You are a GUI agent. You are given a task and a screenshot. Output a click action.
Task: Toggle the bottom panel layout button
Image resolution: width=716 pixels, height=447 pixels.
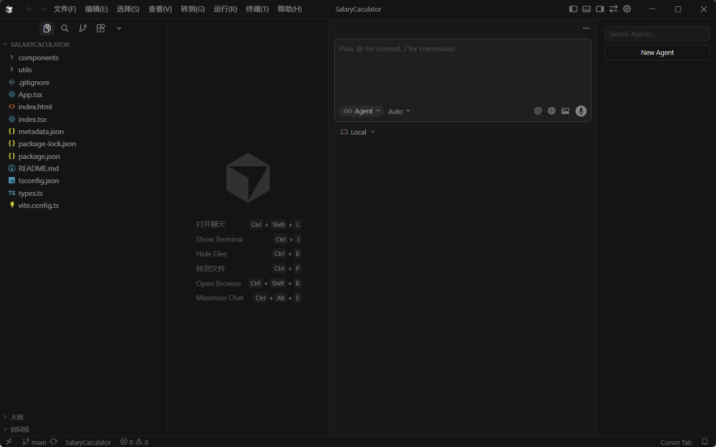pyautogui.click(x=587, y=9)
